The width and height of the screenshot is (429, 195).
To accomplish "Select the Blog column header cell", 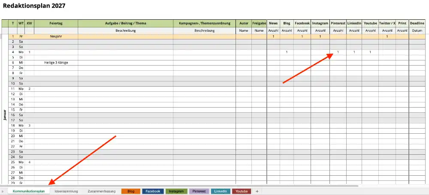I will pyautogui.click(x=287, y=23).
